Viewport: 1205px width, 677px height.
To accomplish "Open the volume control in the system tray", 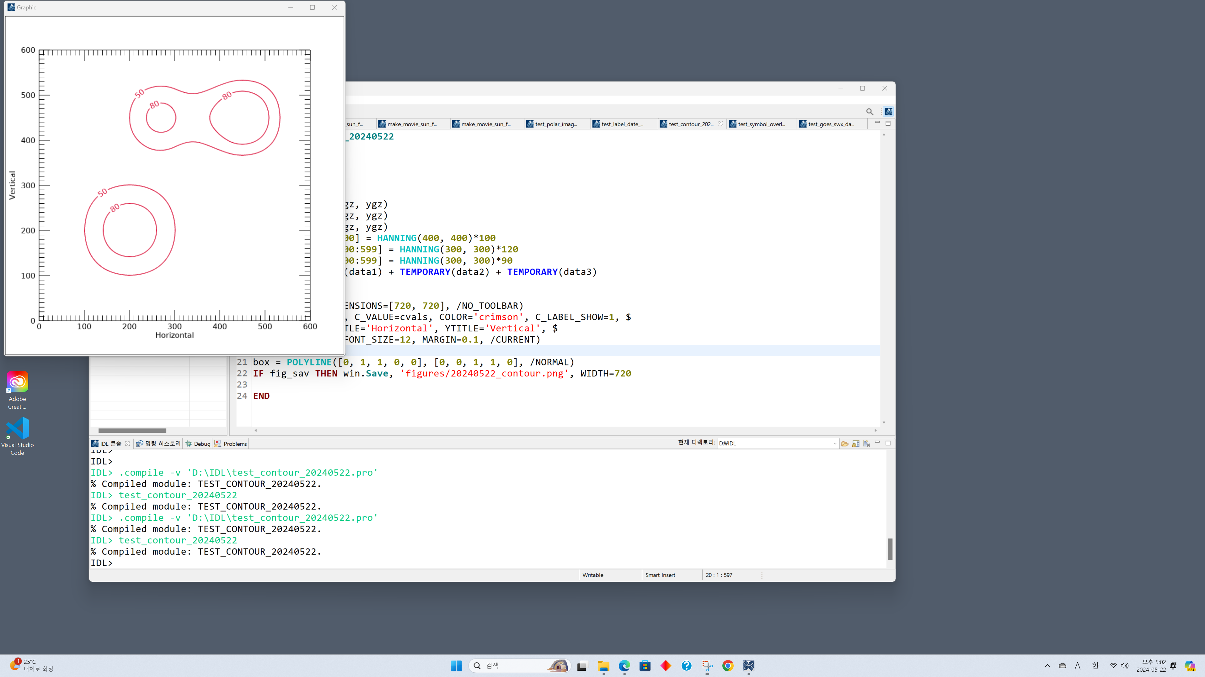I will click(x=1125, y=666).
